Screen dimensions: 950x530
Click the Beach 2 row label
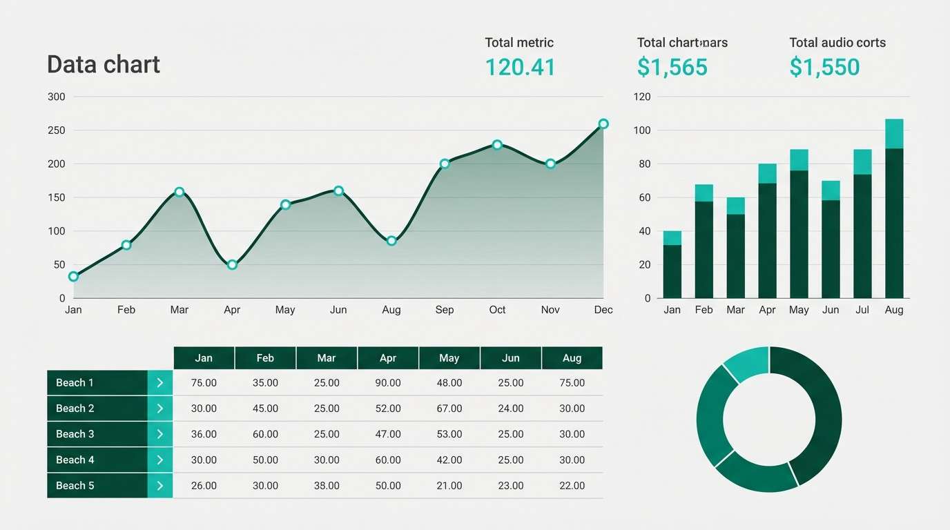pyautogui.click(x=75, y=408)
